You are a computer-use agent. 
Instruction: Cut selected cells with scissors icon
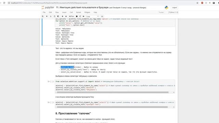point(51,16)
